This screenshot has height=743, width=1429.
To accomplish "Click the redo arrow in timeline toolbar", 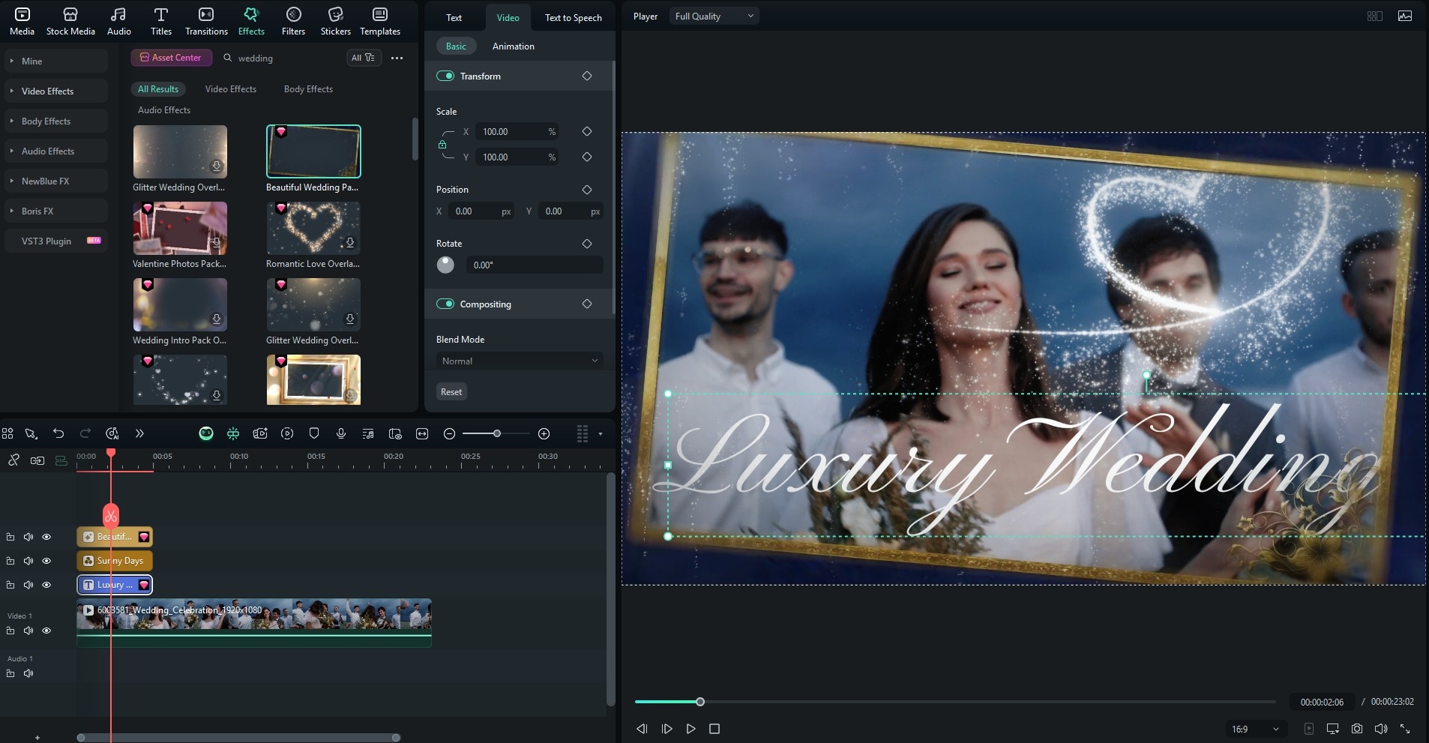I will coord(85,433).
